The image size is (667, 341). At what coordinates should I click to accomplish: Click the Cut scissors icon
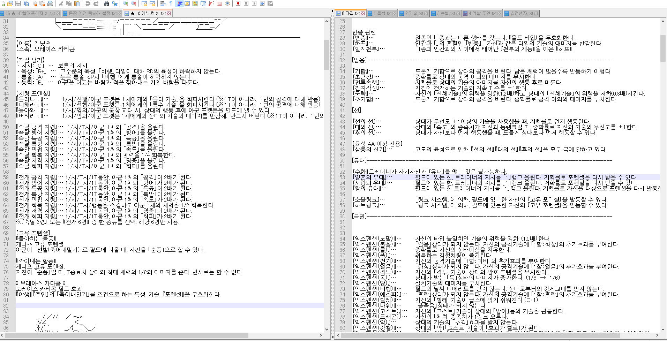[x=61, y=3]
